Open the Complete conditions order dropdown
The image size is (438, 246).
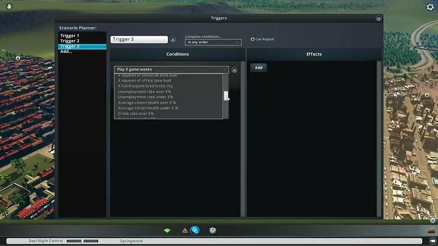[x=213, y=42]
